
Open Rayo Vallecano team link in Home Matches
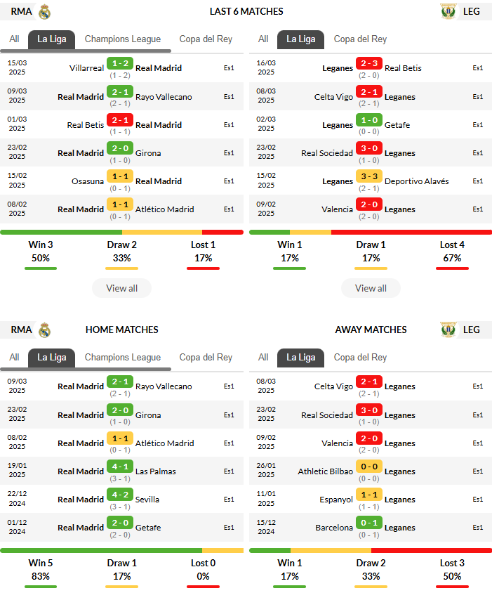pos(164,386)
